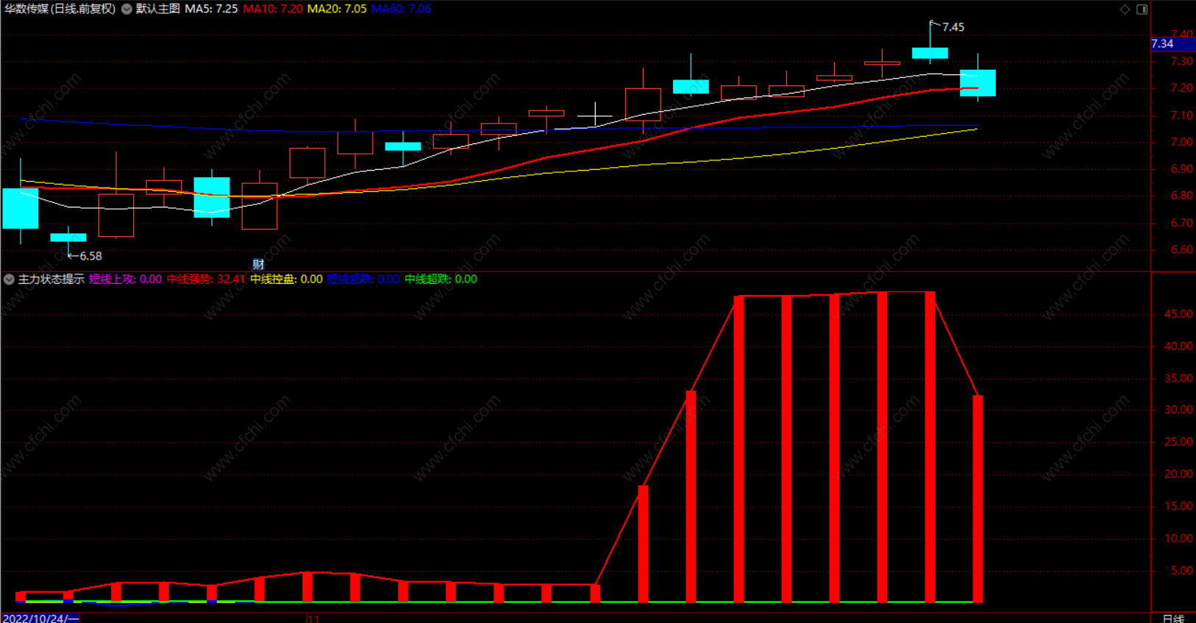1196x623 pixels.
Task: Click the diamond icon in the chart's top-right corner
Action: tap(1125, 10)
